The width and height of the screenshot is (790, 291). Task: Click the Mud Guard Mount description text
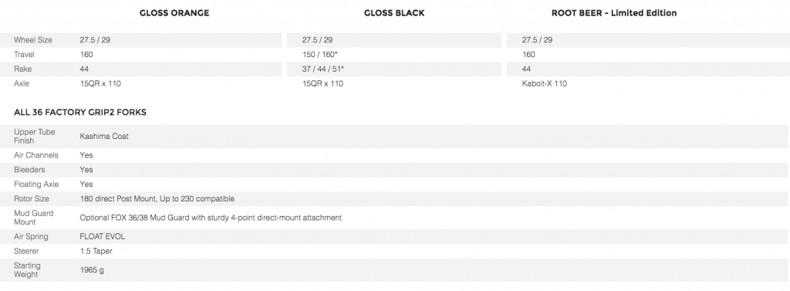click(211, 218)
